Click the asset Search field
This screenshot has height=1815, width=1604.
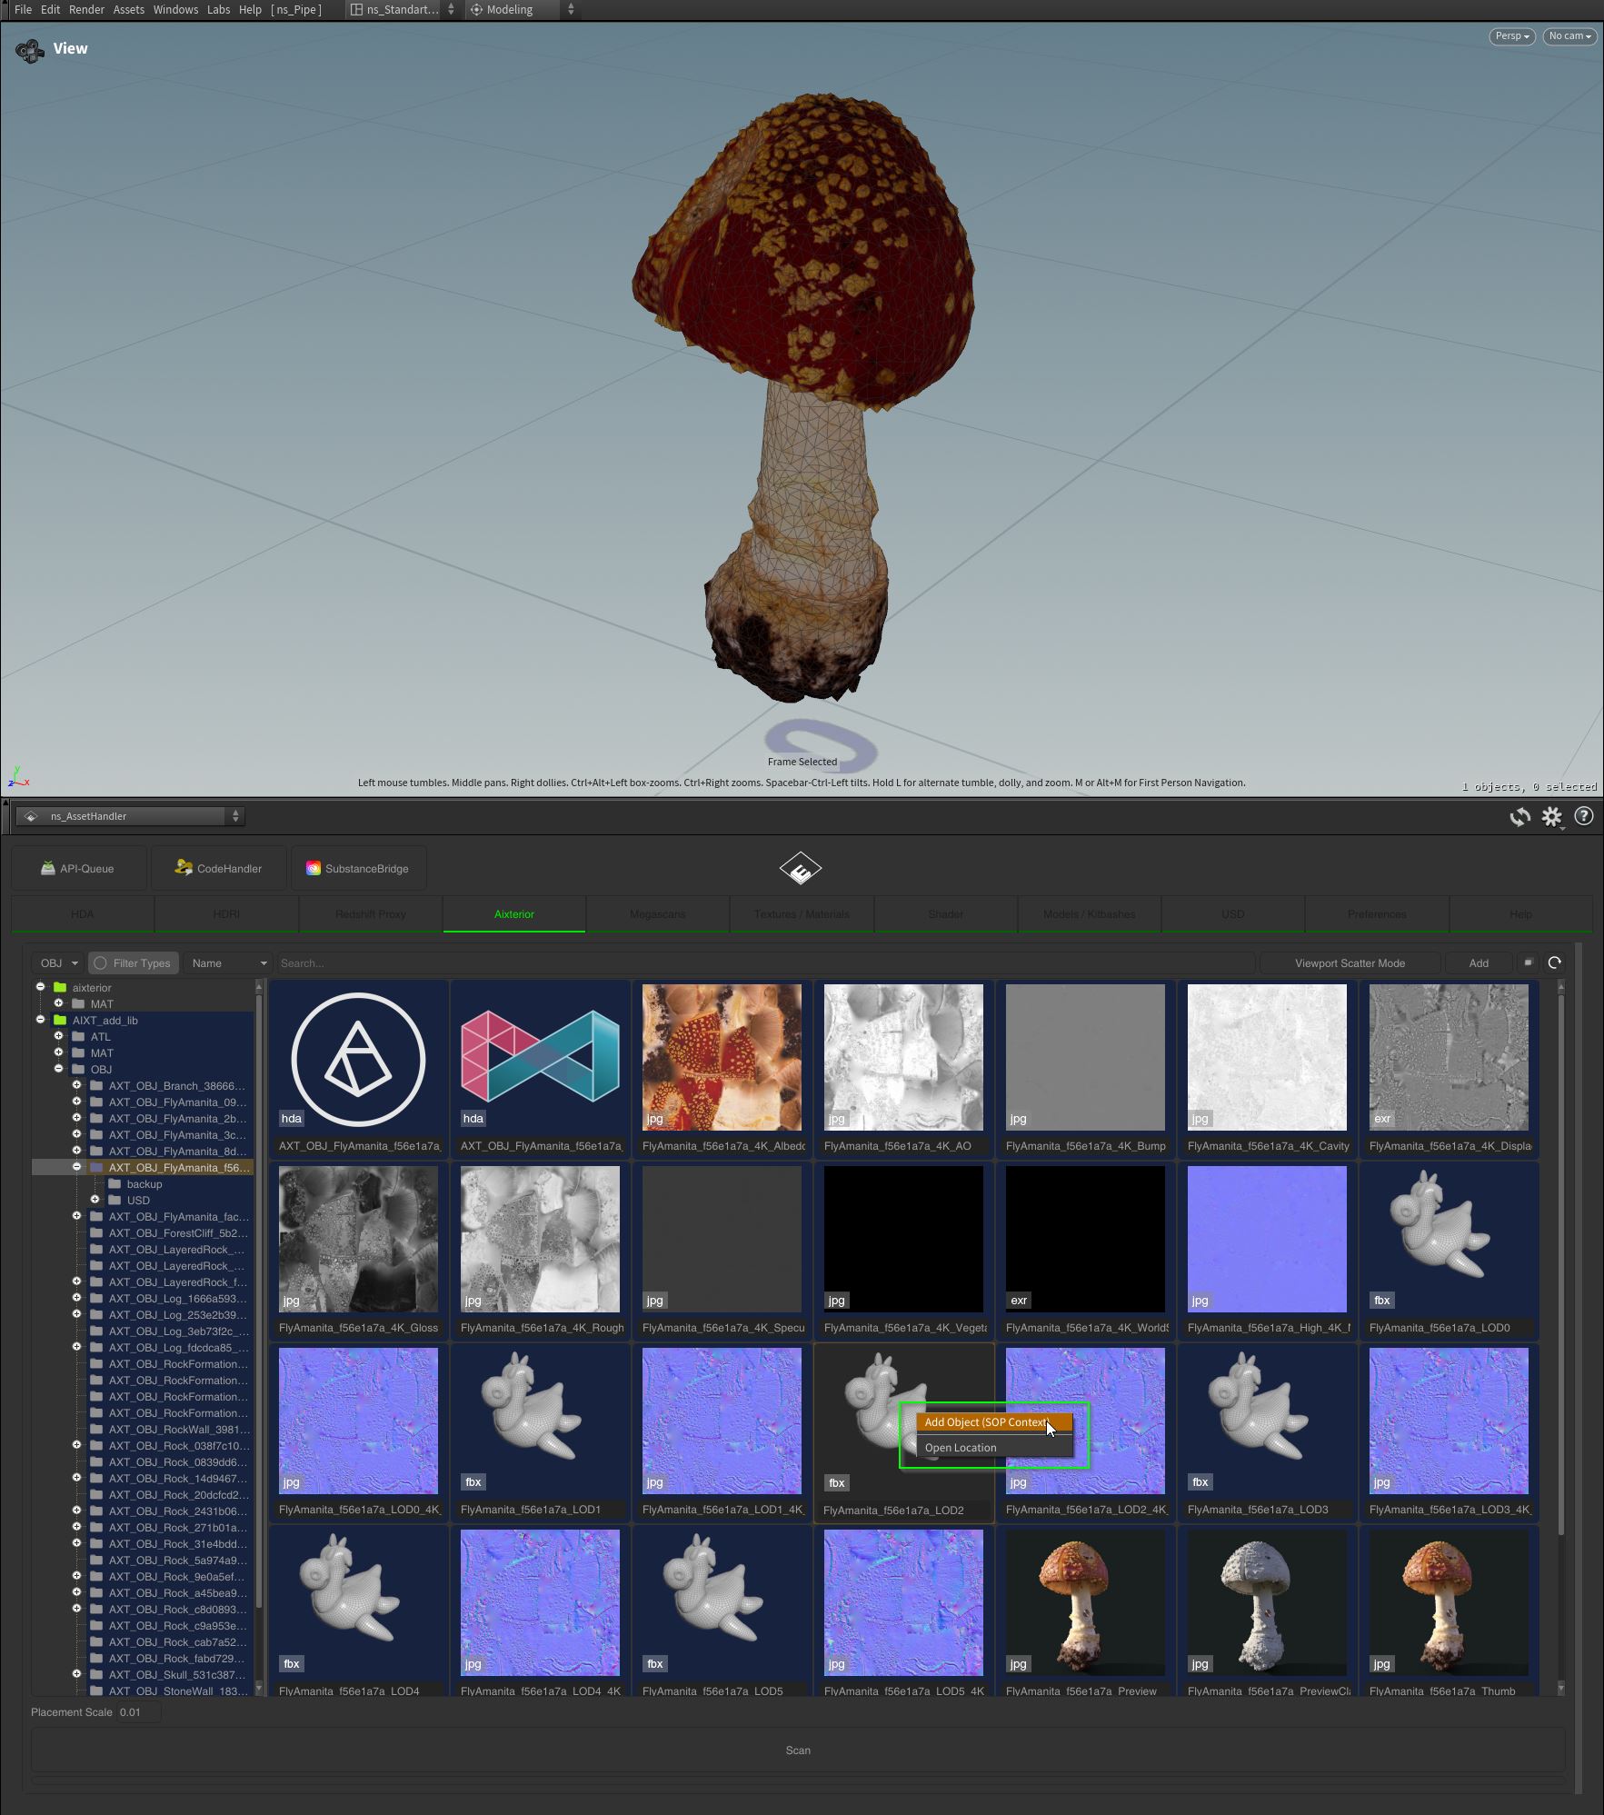pos(765,963)
